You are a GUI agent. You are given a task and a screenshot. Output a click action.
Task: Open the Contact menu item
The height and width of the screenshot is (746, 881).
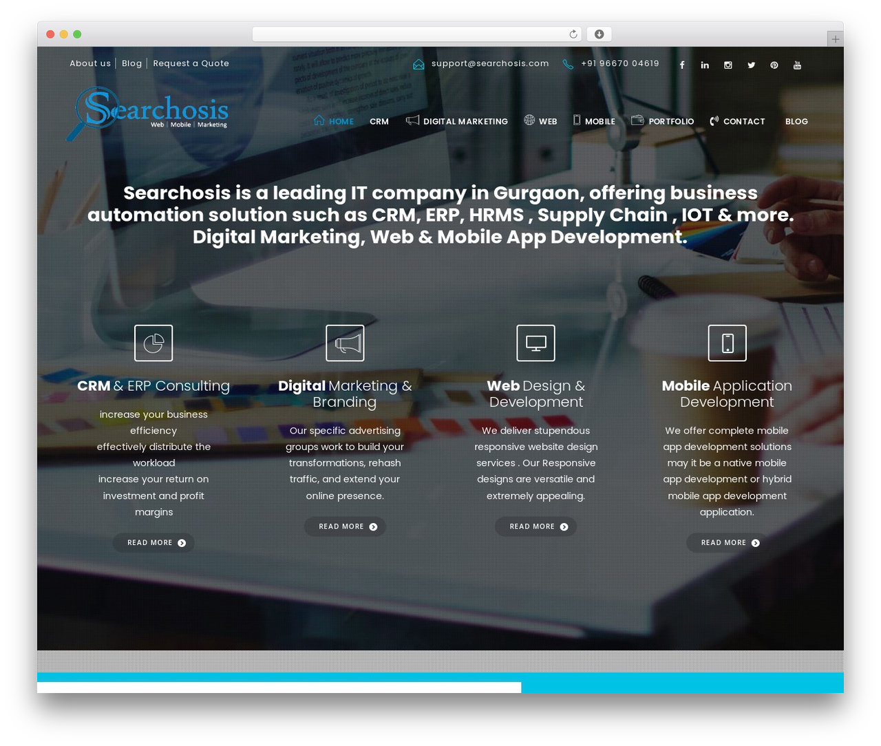click(737, 121)
